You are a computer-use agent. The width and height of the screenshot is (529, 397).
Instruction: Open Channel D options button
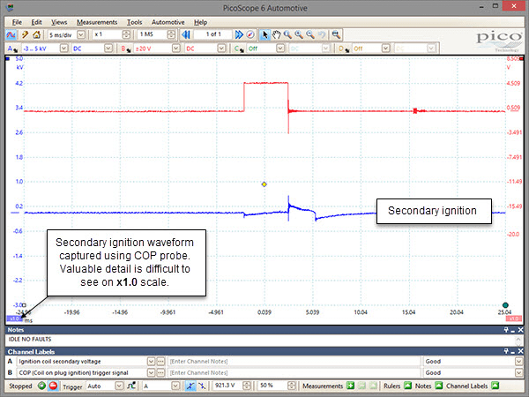344,49
